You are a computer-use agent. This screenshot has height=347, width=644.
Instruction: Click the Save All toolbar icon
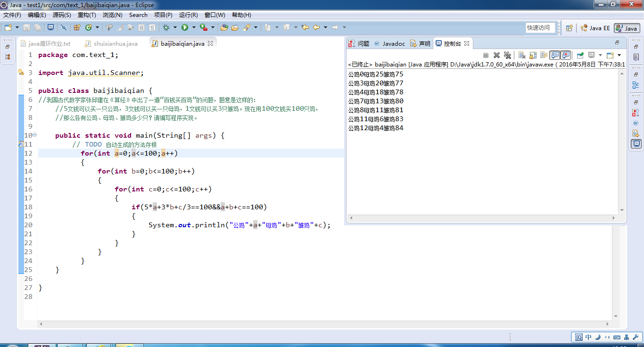[x=37, y=27]
